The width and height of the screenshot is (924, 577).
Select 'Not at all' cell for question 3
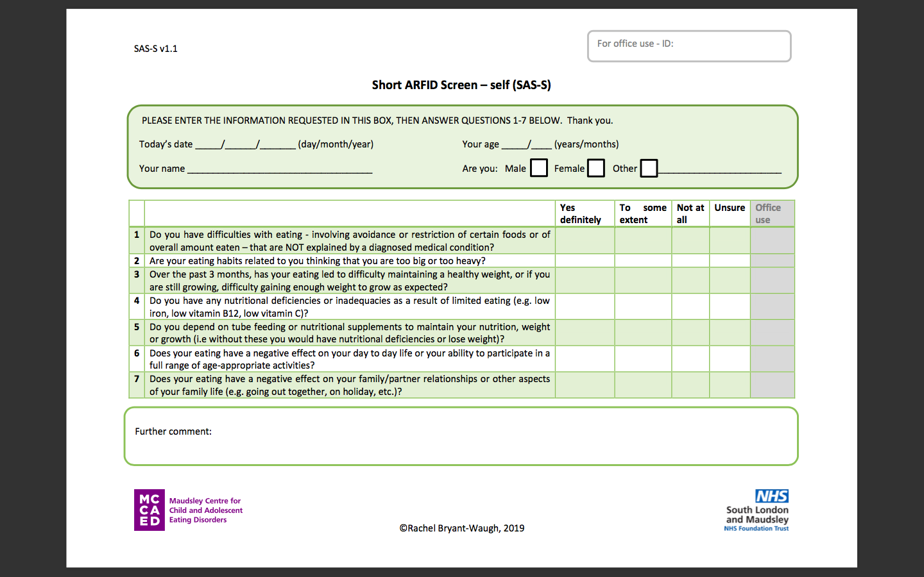click(x=690, y=281)
